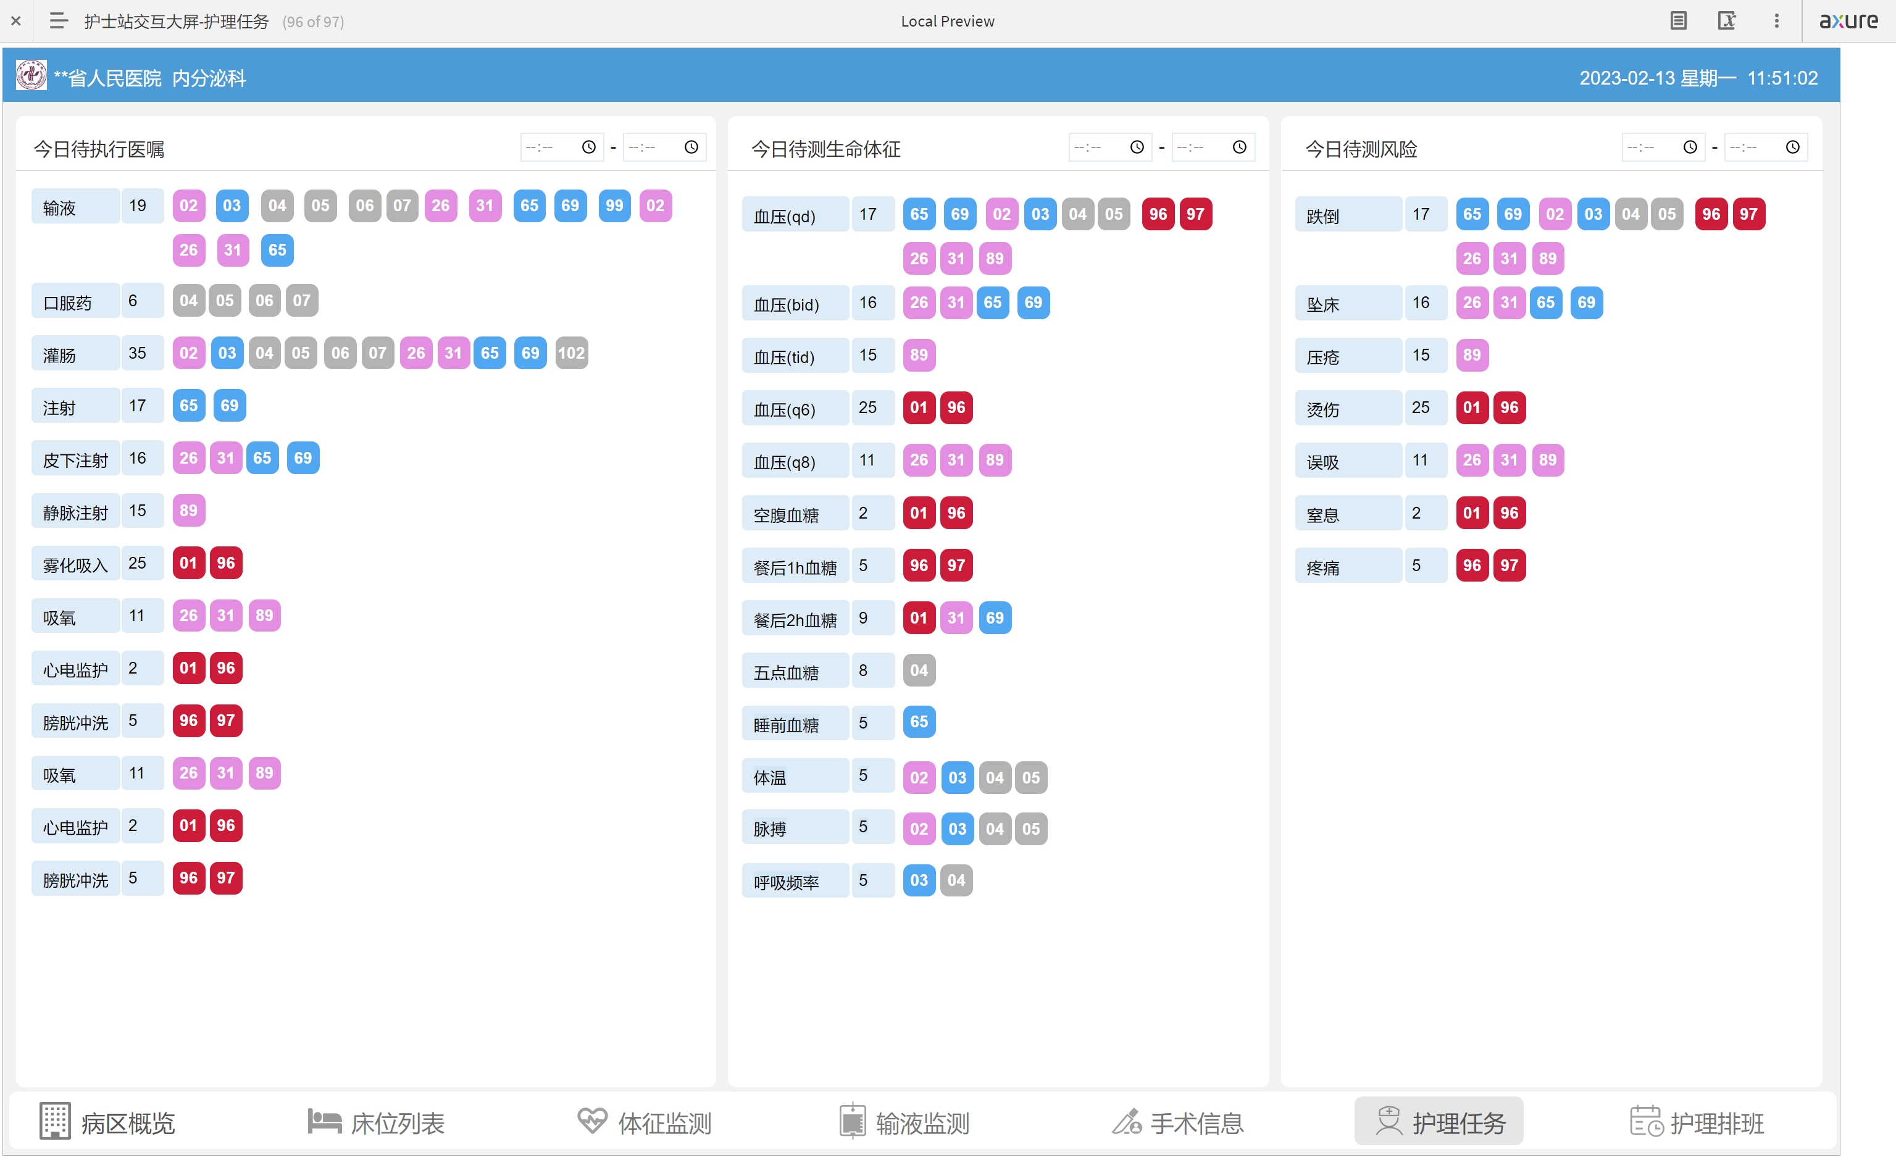Open start time clock in 今日待测风险
This screenshot has width=1896, height=1165.
pos(1690,146)
